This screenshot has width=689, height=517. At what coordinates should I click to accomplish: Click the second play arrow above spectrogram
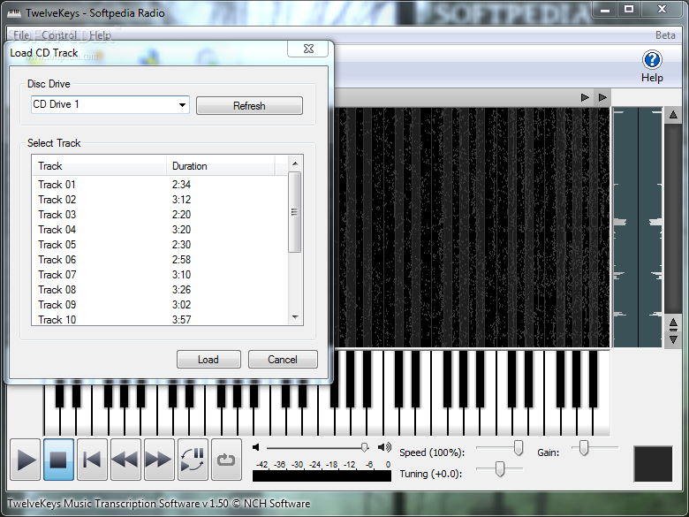[x=602, y=97]
